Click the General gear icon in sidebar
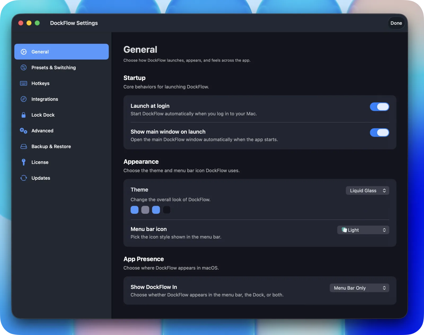 point(24,52)
